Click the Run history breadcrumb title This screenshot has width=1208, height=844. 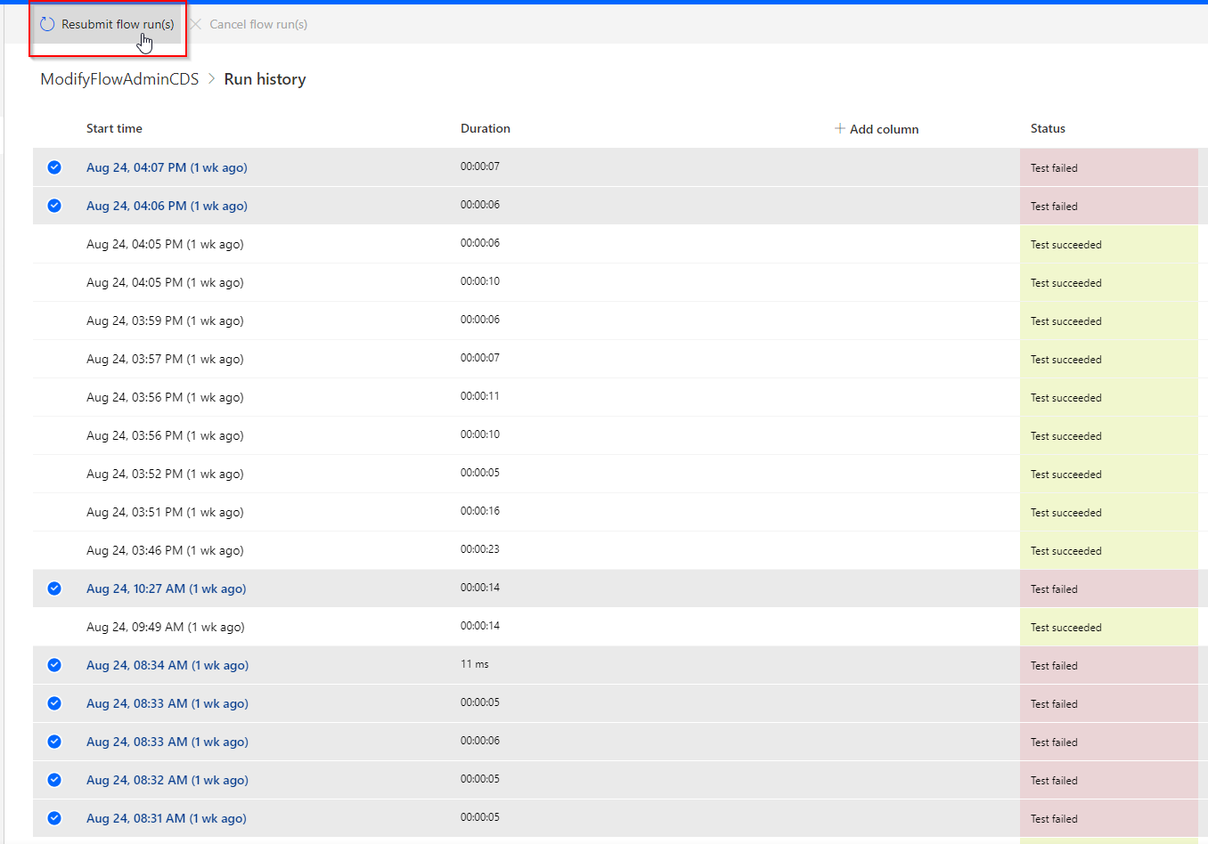coord(265,79)
